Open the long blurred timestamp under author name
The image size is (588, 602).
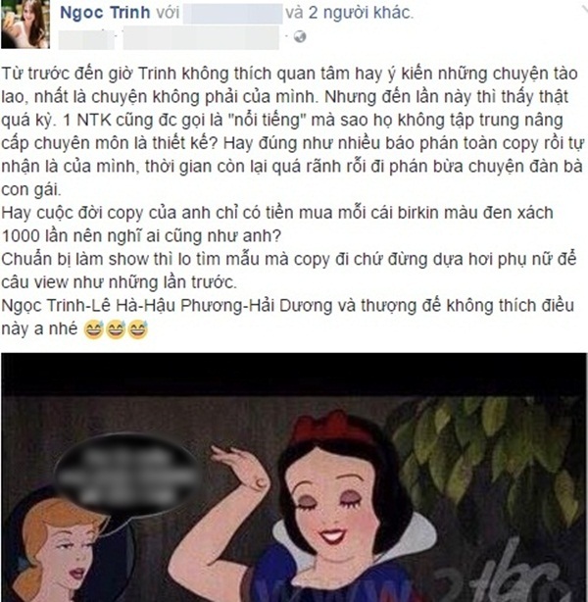(201, 37)
